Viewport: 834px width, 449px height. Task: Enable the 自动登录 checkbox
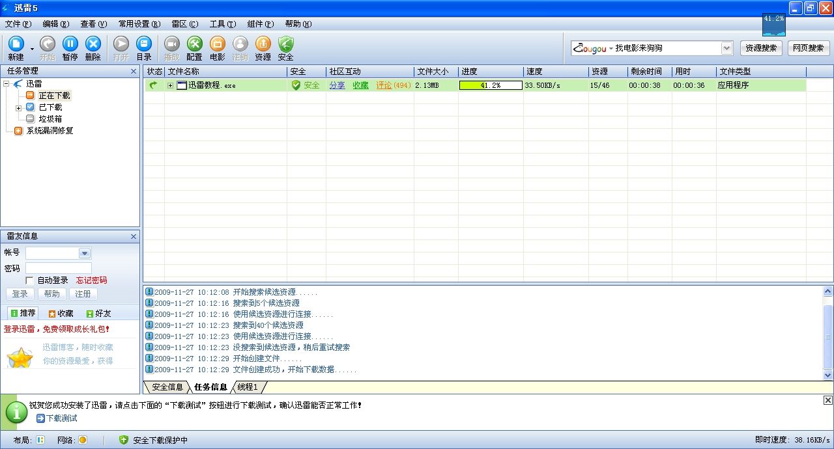coord(29,280)
